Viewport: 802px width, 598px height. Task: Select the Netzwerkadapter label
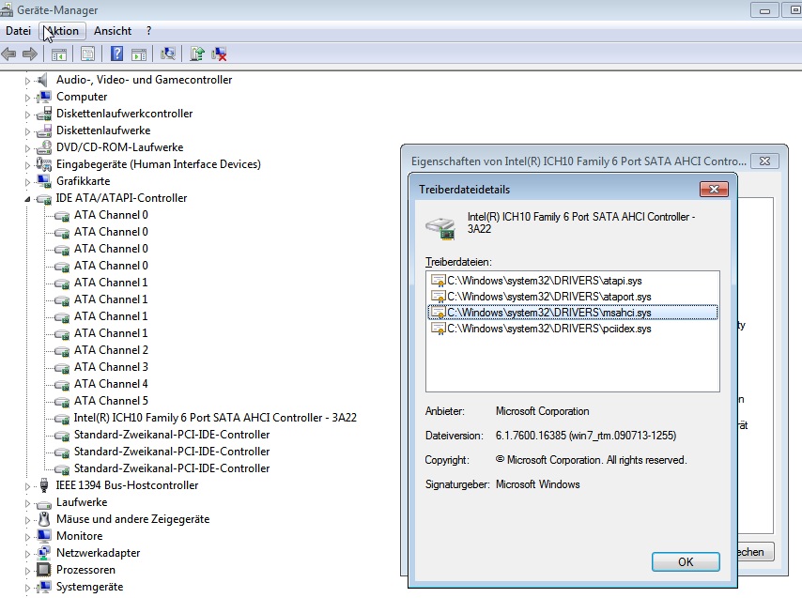coord(99,553)
